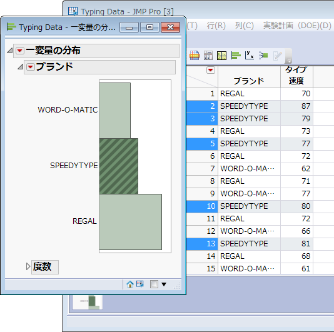The width and height of the screenshot is (334, 332).
Task: Click the JMP table icon in main window title
Action: (x=73, y=11)
